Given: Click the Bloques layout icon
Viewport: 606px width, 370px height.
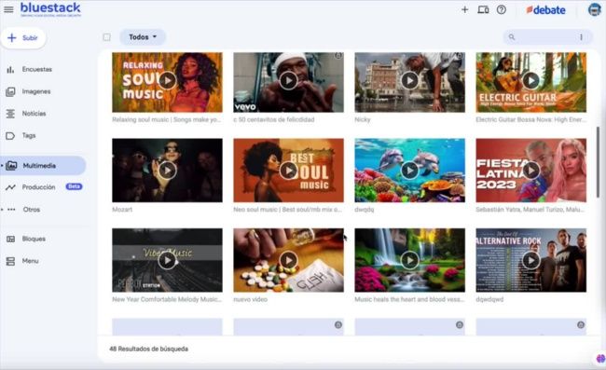Looking at the screenshot, I should coord(10,240).
